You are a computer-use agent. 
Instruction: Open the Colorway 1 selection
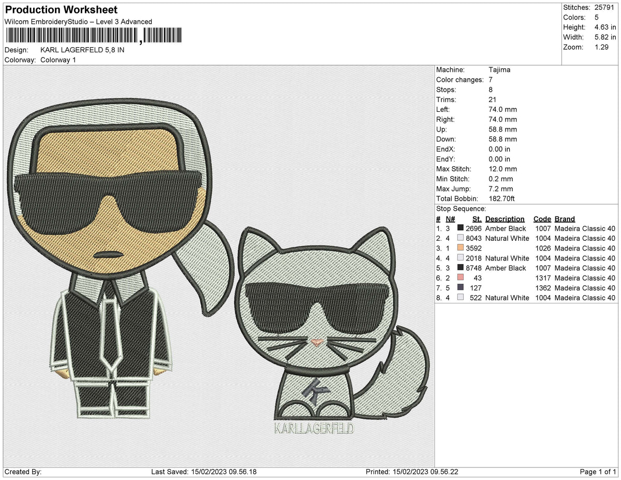click(x=58, y=60)
